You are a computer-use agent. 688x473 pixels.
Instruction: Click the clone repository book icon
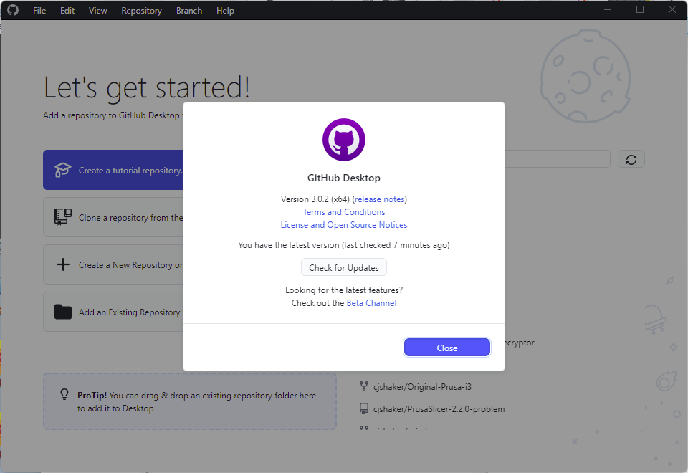click(63, 216)
